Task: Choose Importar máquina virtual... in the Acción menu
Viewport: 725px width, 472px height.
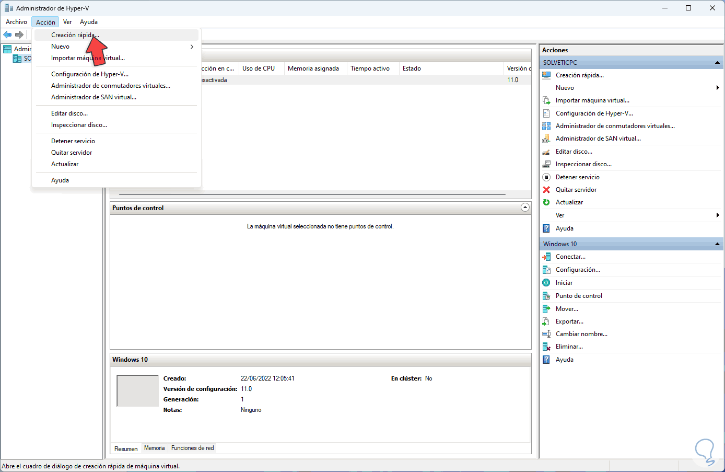Action: pos(116,58)
